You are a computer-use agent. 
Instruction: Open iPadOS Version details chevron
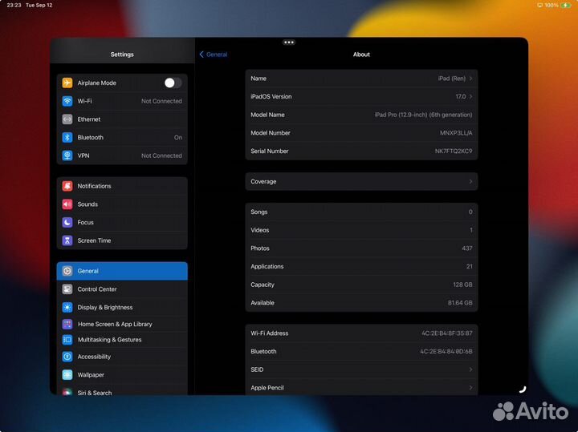470,96
